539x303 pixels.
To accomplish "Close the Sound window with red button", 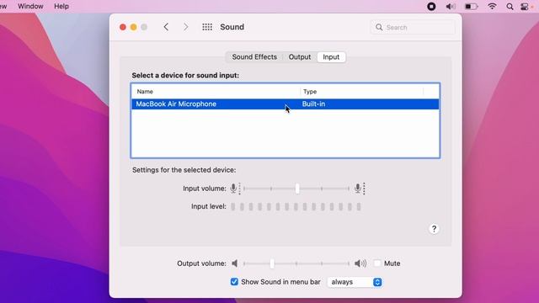I will [x=123, y=27].
